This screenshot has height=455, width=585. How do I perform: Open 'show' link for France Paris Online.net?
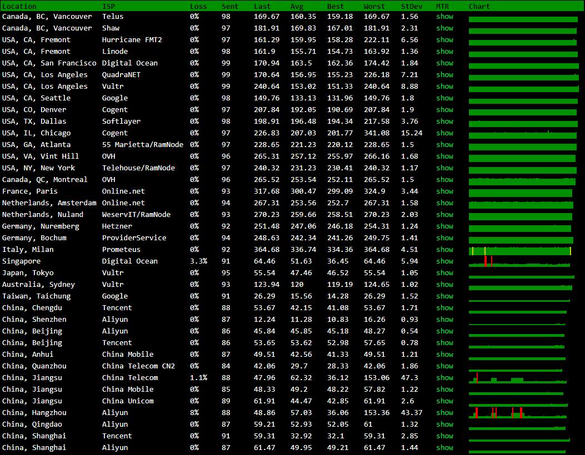click(x=444, y=191)
